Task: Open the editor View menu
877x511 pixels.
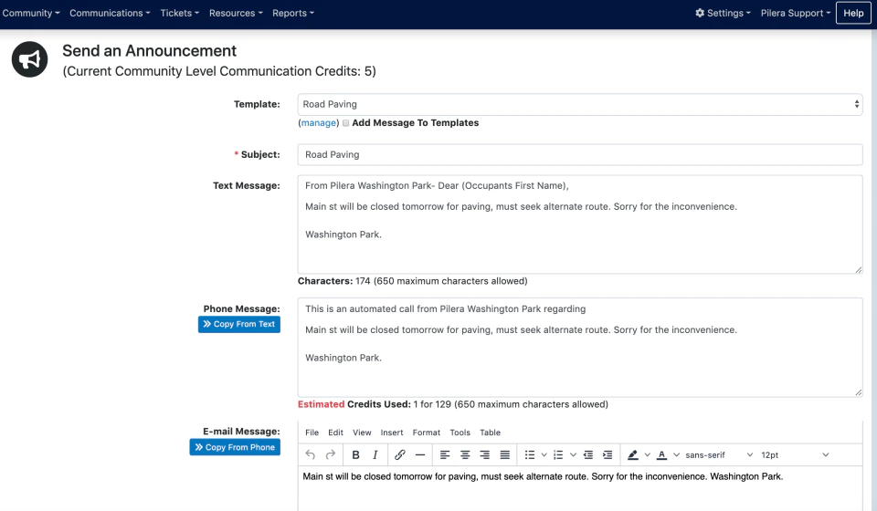Action: point(362,433)
